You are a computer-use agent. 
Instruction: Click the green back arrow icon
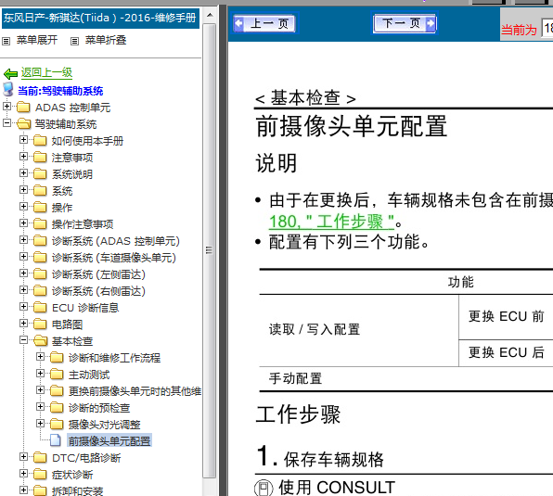tap(10, 73)
